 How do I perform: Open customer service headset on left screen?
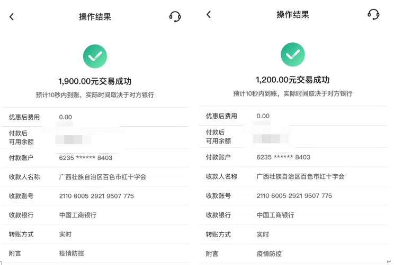point(175,17)
